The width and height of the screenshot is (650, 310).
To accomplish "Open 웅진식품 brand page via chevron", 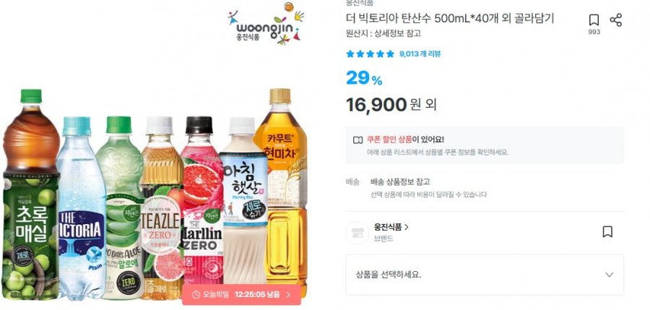I will pos(407,227).
